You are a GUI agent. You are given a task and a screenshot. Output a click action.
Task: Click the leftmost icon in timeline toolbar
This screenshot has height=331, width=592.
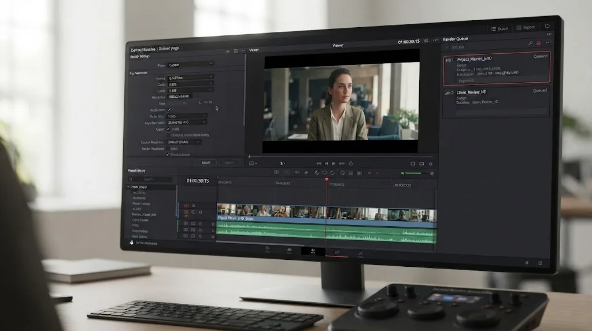pyautogui.click(x=276, y=172)
